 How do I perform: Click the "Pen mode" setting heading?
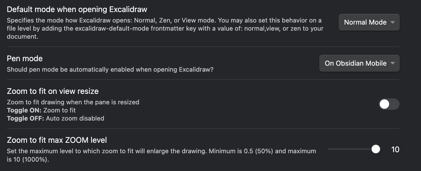pyautogui.click(x=25, y=59)
